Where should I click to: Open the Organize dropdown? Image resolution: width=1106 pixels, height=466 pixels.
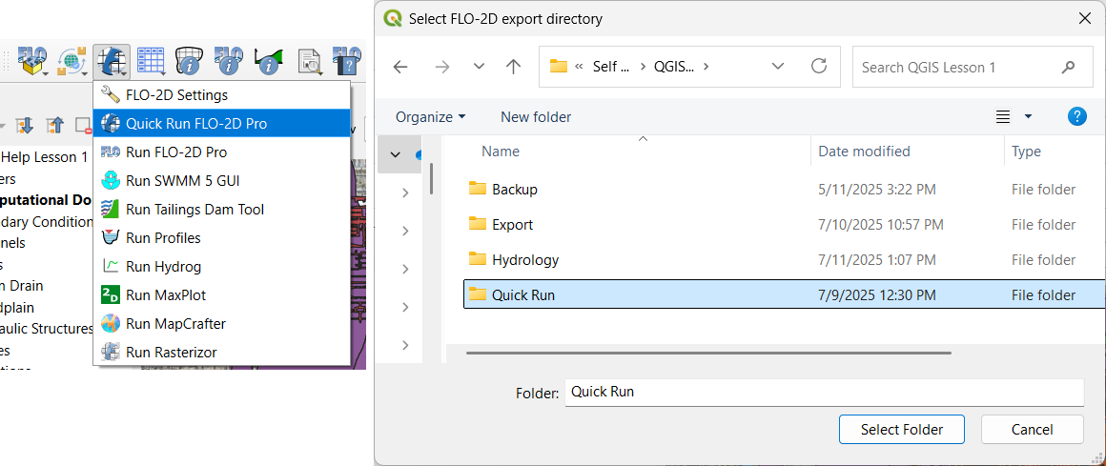431,117
